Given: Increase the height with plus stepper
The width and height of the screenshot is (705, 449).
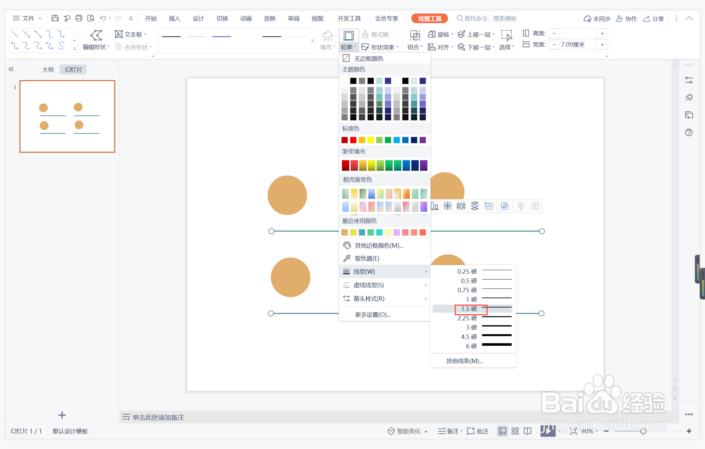Looking at the screenshot, I should (x=602, y=34).
